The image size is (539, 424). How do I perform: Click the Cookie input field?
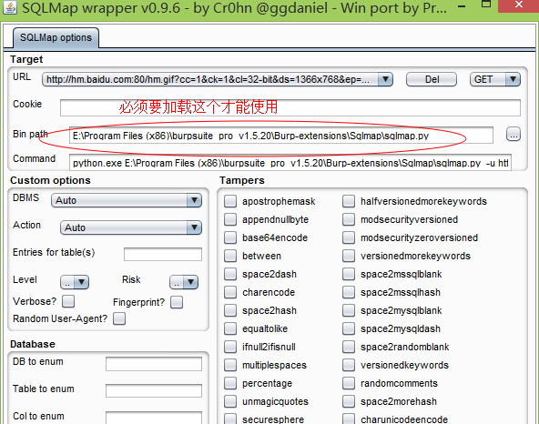tap(290, 107)
